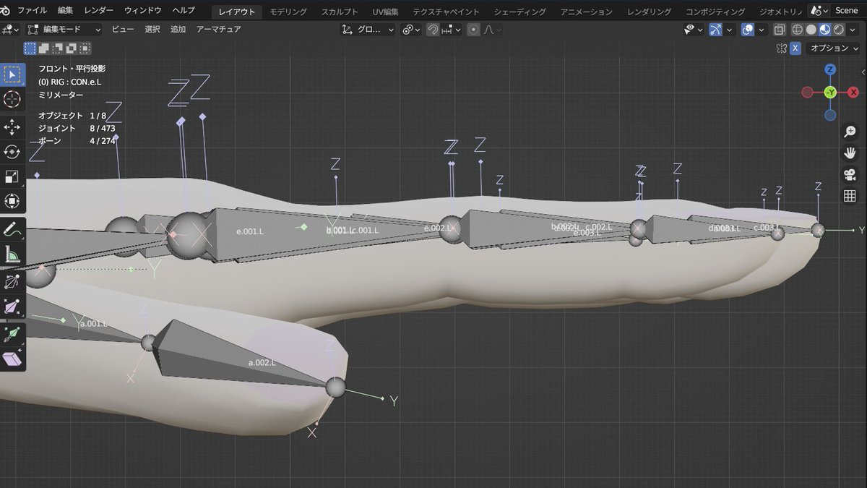Select the Roll bone tool
Image resolution: width=867 pixels, height=488 pixels.
point(12,282)
